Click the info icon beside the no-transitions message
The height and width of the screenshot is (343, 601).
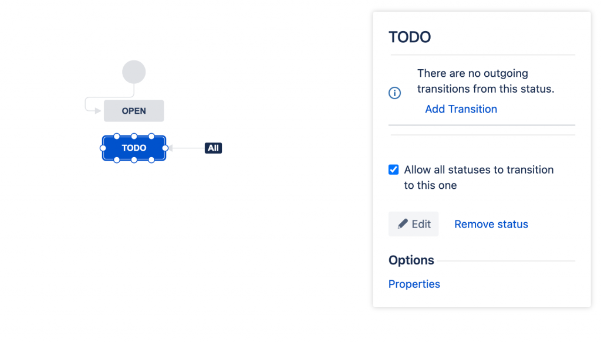(x=395, y=93)
